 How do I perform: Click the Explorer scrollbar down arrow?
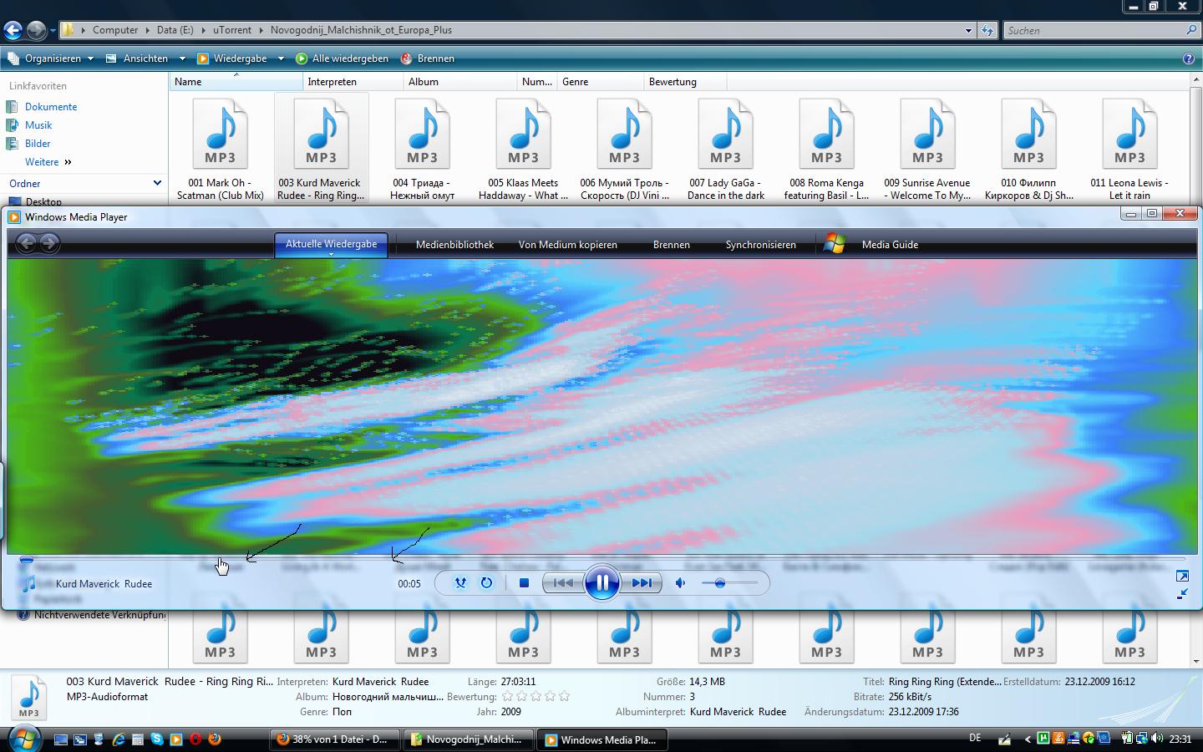click(x=1195, y=661)
